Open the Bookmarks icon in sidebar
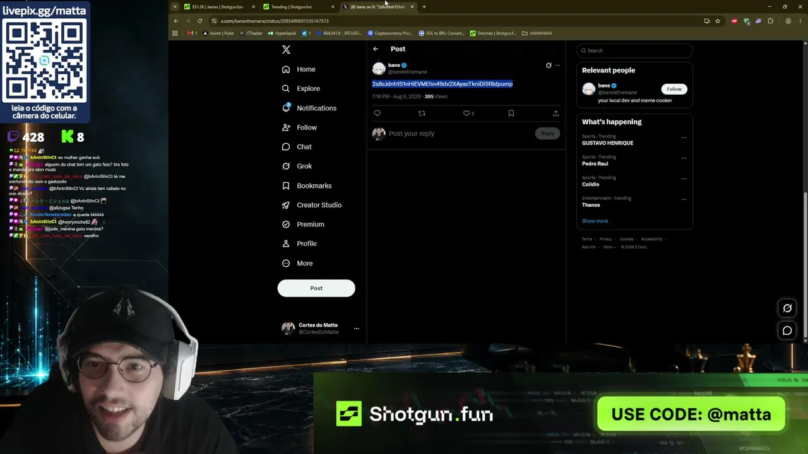The width and height of the screenshot is (808, 454). coord(286,186)
